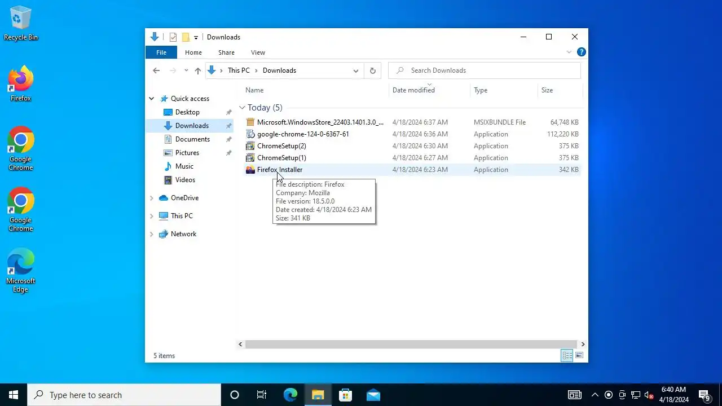Open the Mail app from taskbar
This screenshot has height=406, width=722.
pos(373,395)
